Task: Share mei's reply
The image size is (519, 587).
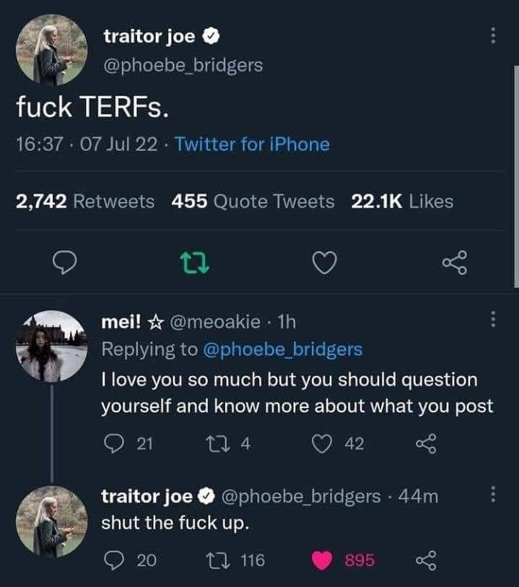Action: [425, 445]
